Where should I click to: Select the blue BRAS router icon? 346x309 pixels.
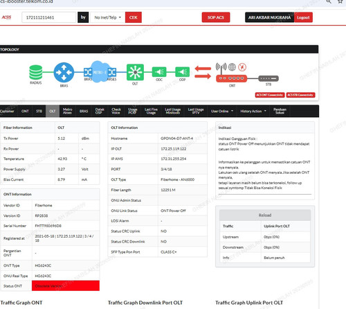(x=64, y=72)
